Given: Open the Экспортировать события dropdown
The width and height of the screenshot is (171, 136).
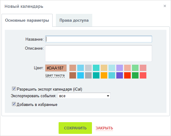Looking at the screenshot, I should pyautogui.click(x=84, y=96).
